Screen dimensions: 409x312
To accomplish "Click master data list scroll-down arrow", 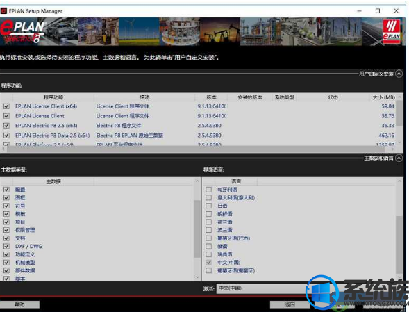I will click(x=197, y=277).
